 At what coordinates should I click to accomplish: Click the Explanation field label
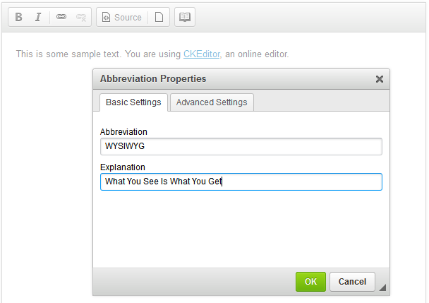click(123, 167)
